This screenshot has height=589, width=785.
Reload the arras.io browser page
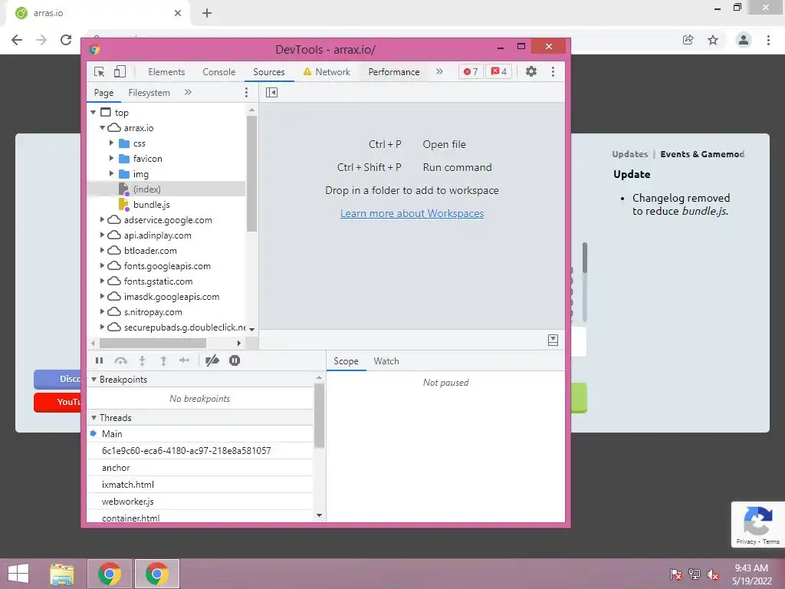[66, 40]
